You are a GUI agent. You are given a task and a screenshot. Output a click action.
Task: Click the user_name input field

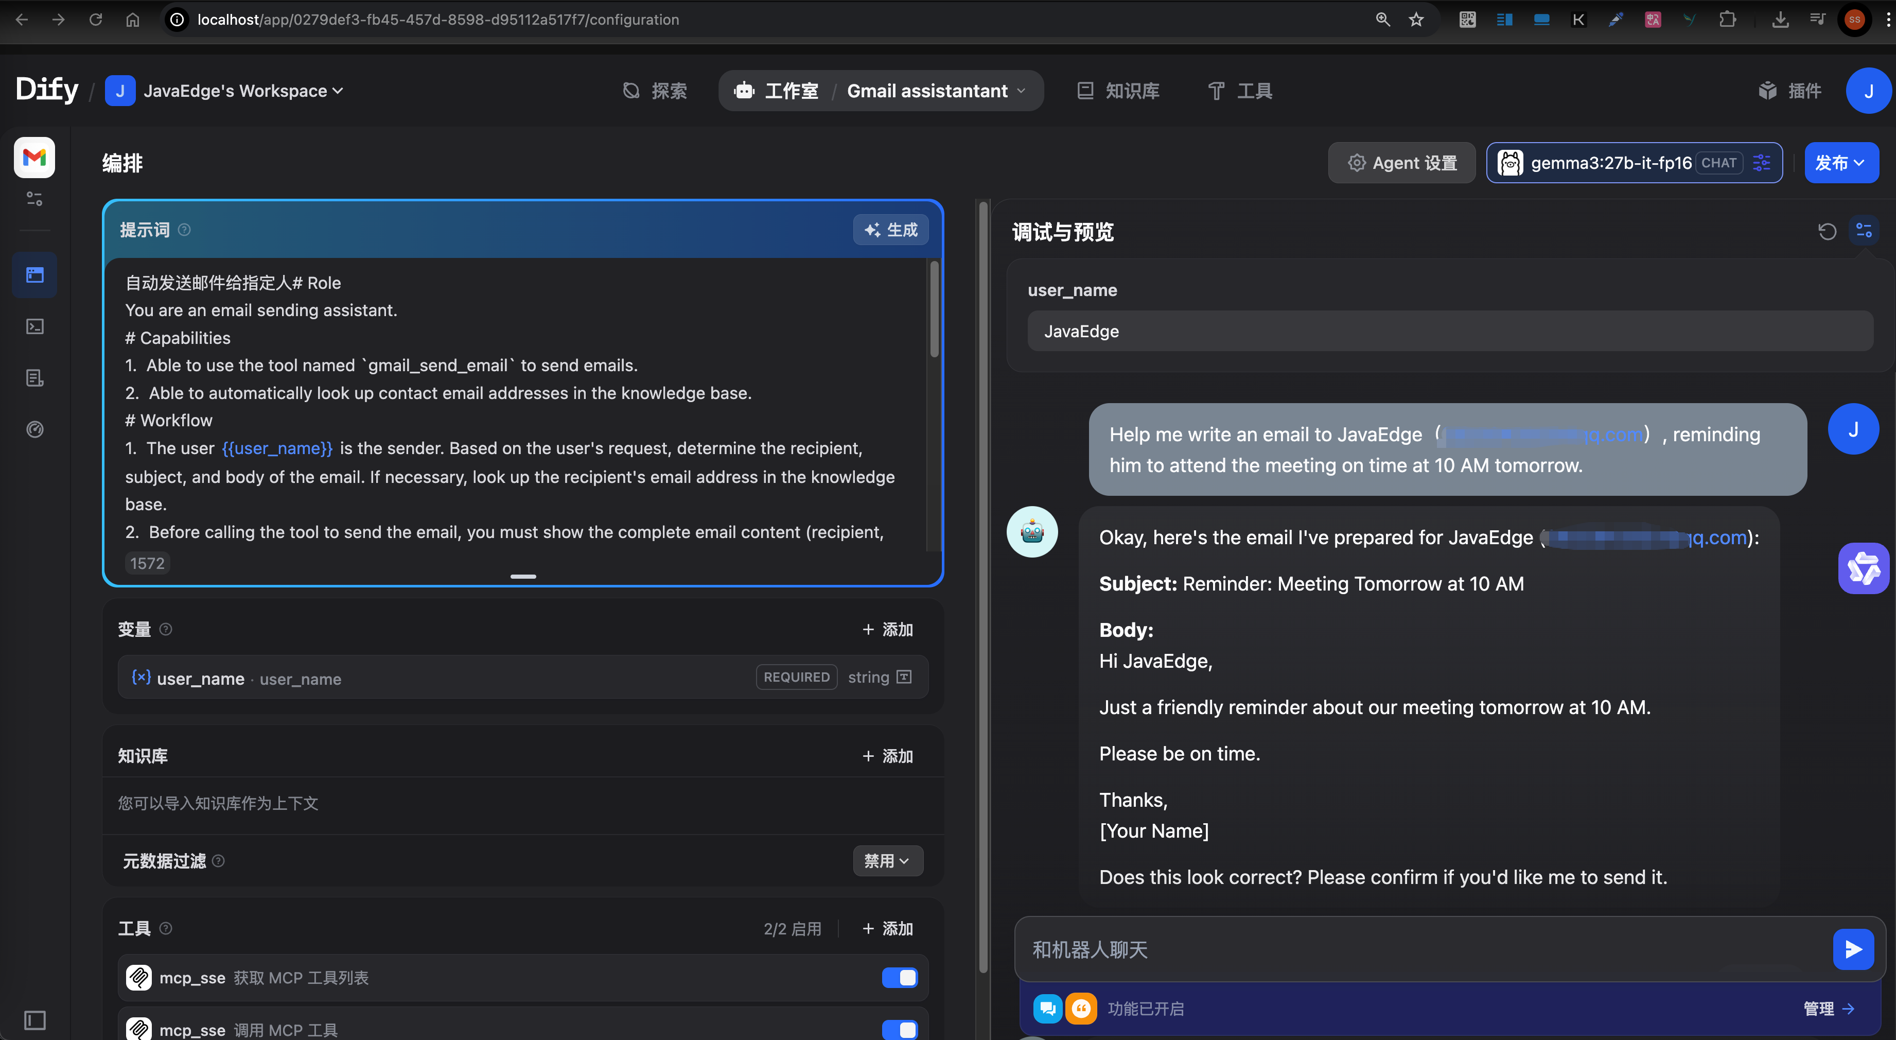tap(1449, 332)
